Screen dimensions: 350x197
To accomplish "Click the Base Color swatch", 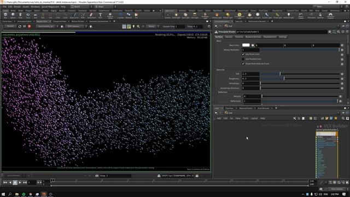I will pos(246,45).
